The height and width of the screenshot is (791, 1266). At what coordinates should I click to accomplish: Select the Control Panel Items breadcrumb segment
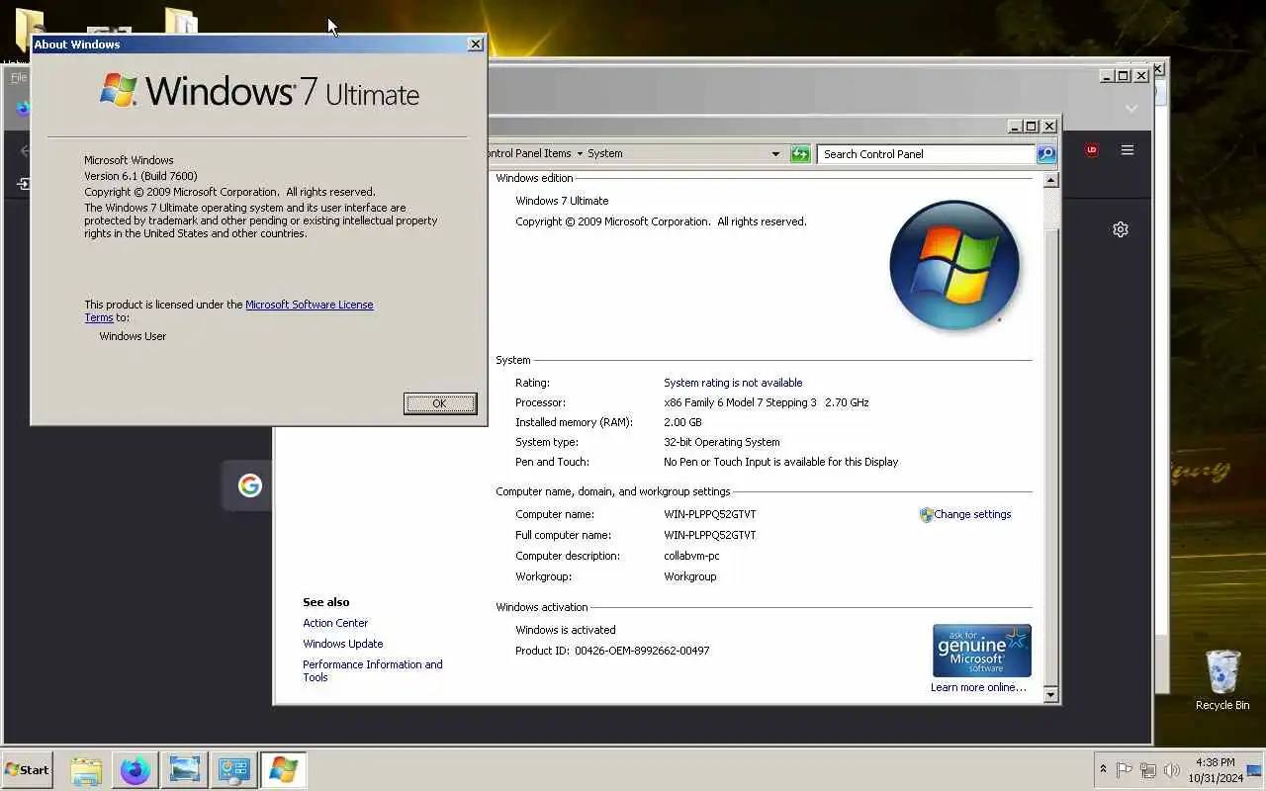(x=528, y=154)
